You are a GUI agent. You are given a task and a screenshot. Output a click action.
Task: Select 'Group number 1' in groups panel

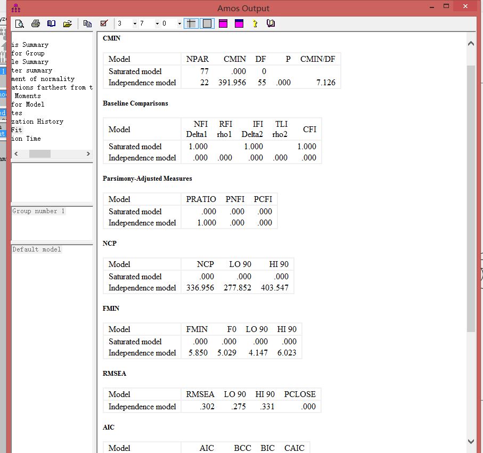(x=38, y=211)
